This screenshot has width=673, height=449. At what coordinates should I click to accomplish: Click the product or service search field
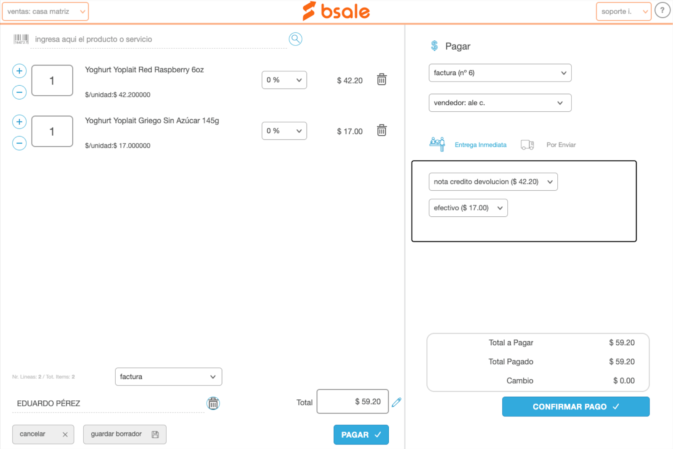point(159,39)
